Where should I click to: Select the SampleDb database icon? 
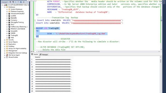click(x=9, y=31)
